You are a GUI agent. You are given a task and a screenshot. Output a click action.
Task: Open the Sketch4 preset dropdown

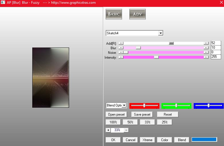[161, 33]
